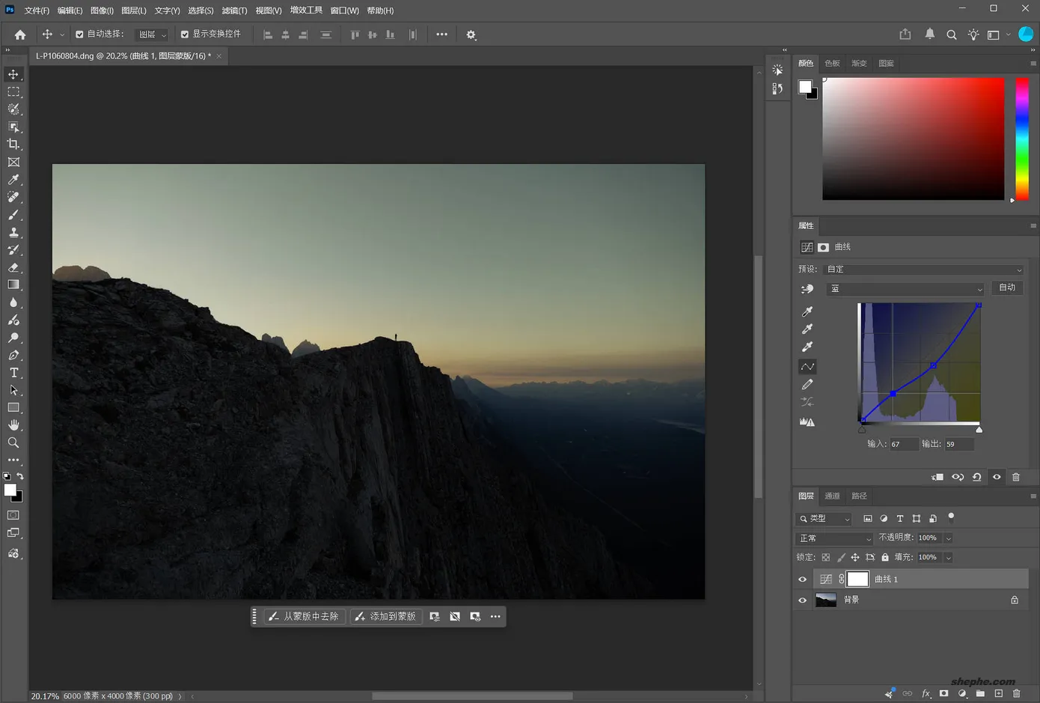The image size is (1040, 703).
Task: Click the reset adjustment icon in Properties
Action: 977,477
